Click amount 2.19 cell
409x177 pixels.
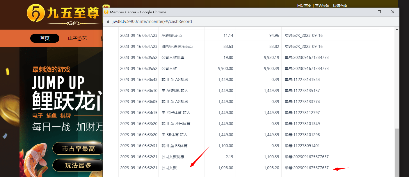point(220,157)
